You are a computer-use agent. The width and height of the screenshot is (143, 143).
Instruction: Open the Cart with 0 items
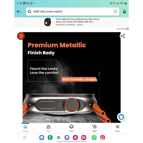pos(94,128)
